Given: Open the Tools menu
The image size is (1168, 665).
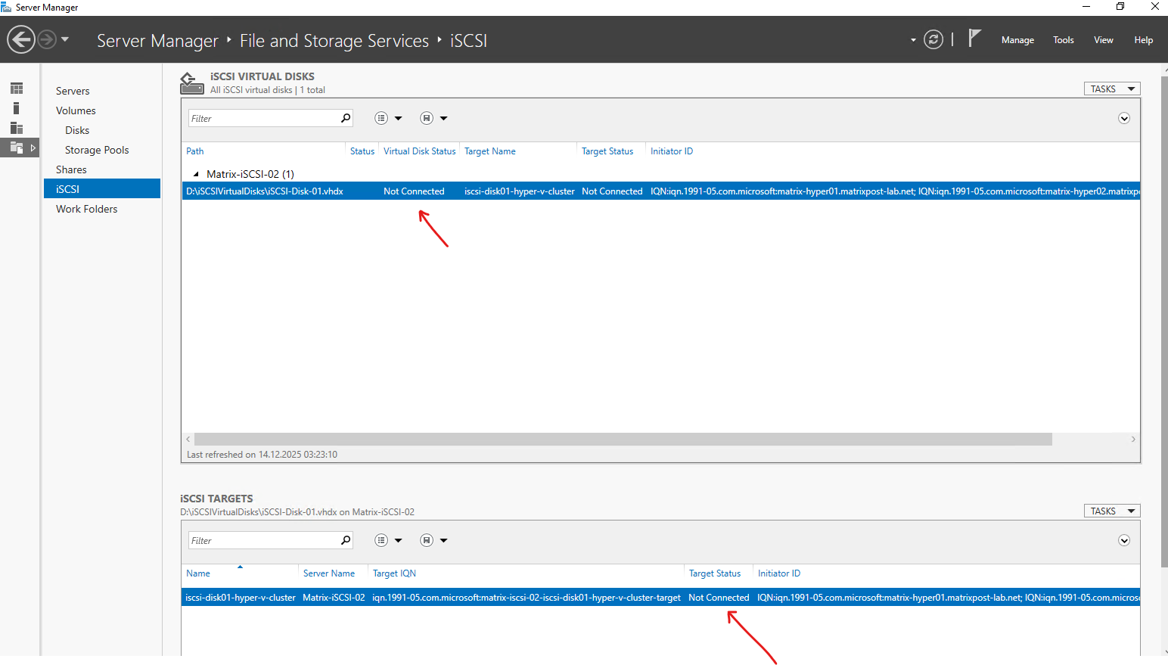Looking at the screenshot, I should tap(1064, 40).
